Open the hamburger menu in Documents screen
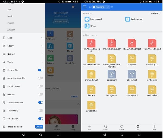 85,7
